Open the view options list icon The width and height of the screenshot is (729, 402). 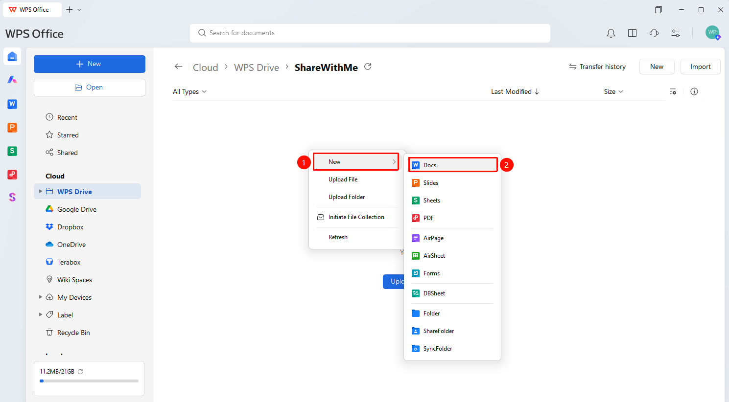point(673,91)
